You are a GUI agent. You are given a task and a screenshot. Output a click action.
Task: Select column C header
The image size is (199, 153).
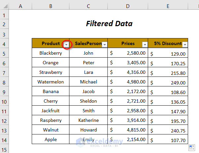(89, 6)
